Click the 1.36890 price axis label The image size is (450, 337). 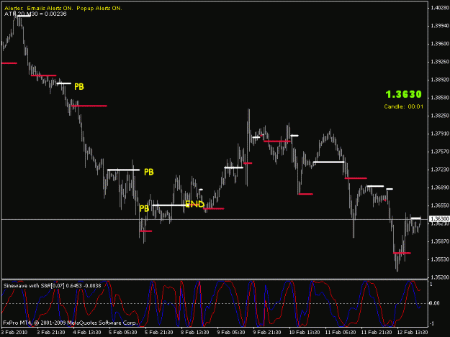coord(440,188)
